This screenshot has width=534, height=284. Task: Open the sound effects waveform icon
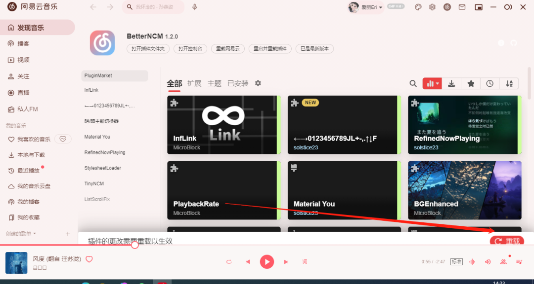click(x=472, y=262)
